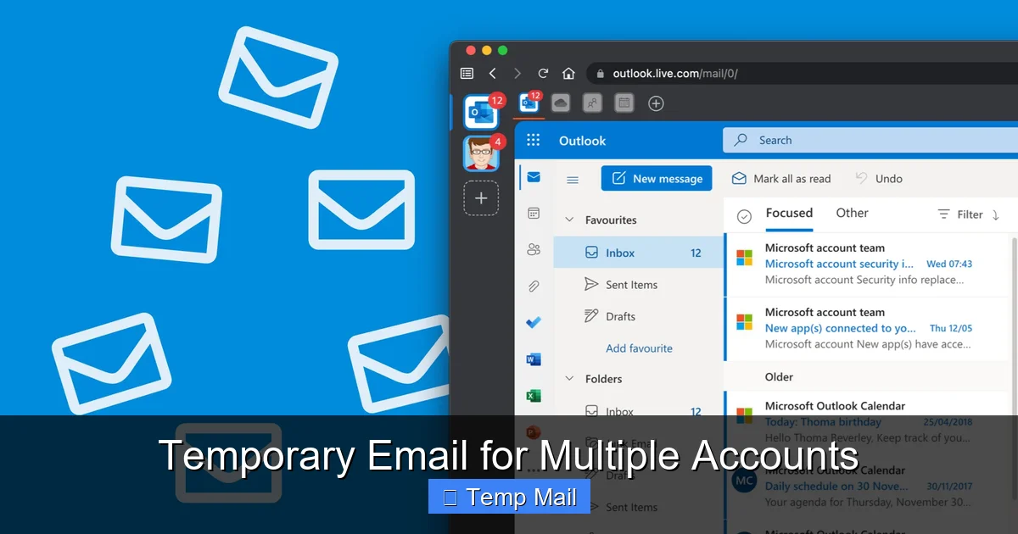Open the People module in the left rail
Image resolution: width=1018 pixels, height=534 pixels.
[x=534, y=249]
